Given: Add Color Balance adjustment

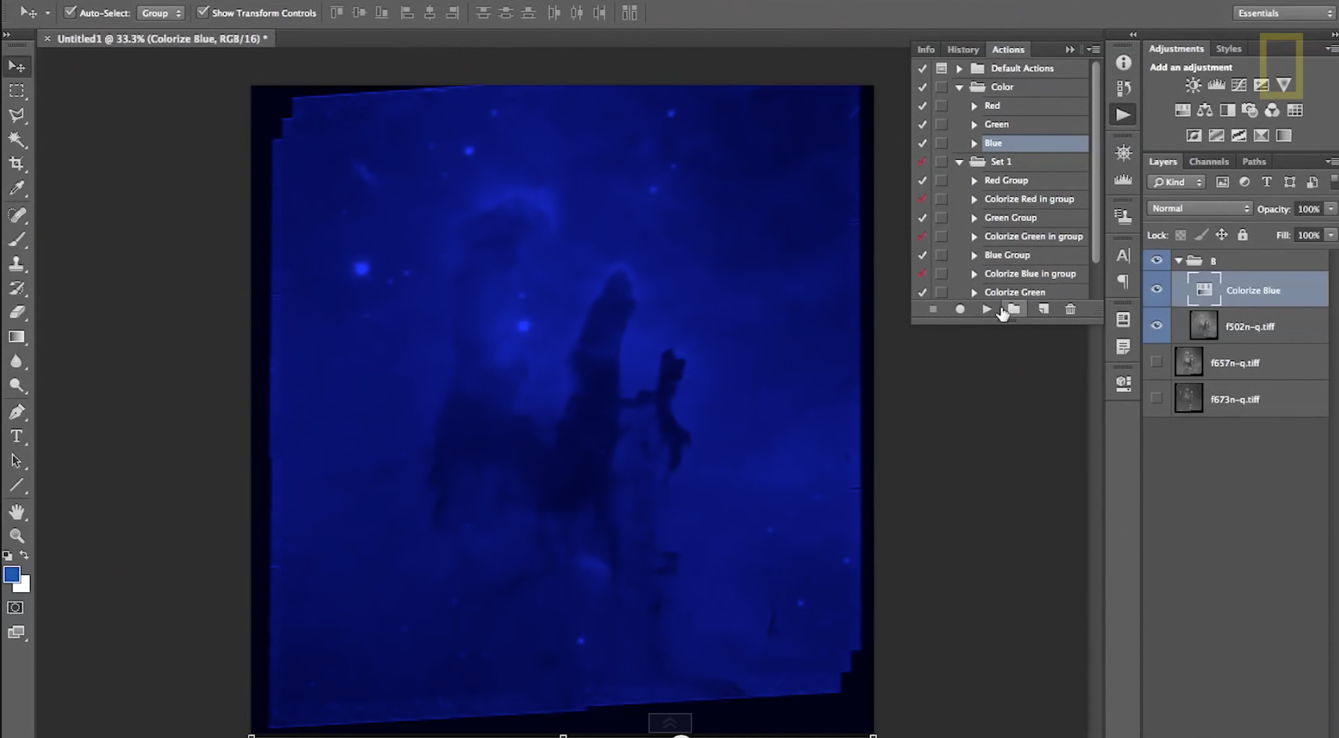Looking at the screenshot, I should tap(1205, 110).
